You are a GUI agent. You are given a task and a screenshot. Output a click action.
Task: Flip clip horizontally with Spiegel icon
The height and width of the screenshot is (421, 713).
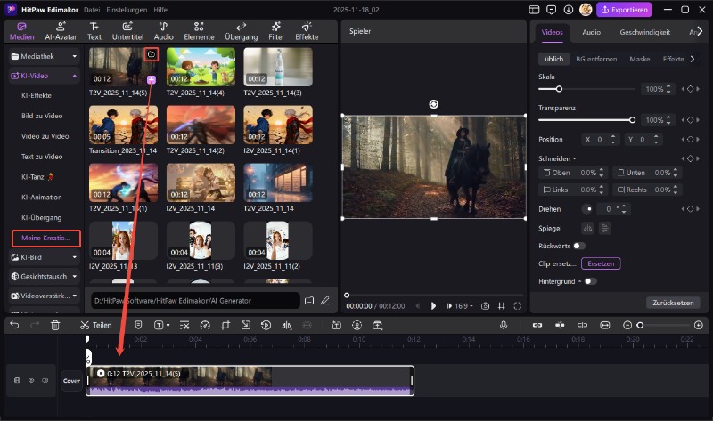587,229
